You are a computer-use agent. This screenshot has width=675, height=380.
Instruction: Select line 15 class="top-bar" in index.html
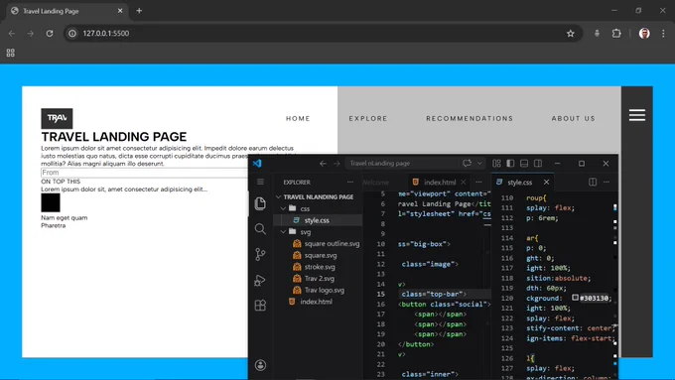[433, 294]
